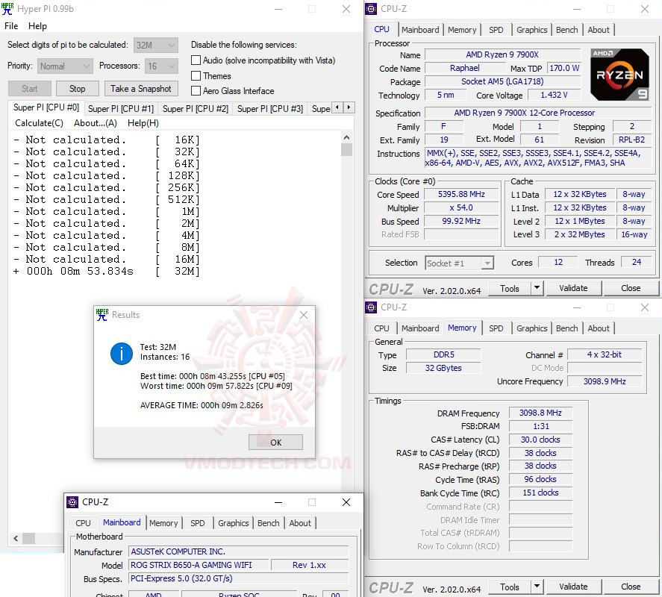
Task: Click the blue info icon in Results dialog
Action: pos(121,354)
